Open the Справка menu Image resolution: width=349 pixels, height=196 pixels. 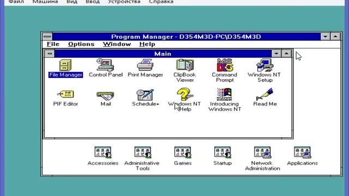(161, 2)
